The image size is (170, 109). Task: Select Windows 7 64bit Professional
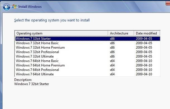pyautogui.click(x=88, y=70)
